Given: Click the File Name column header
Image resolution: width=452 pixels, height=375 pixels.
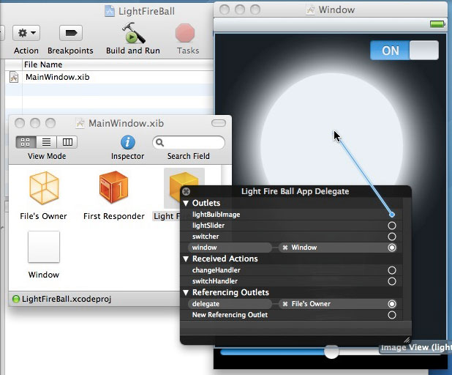Looking at the screenshot, I should tap(43, 64).
